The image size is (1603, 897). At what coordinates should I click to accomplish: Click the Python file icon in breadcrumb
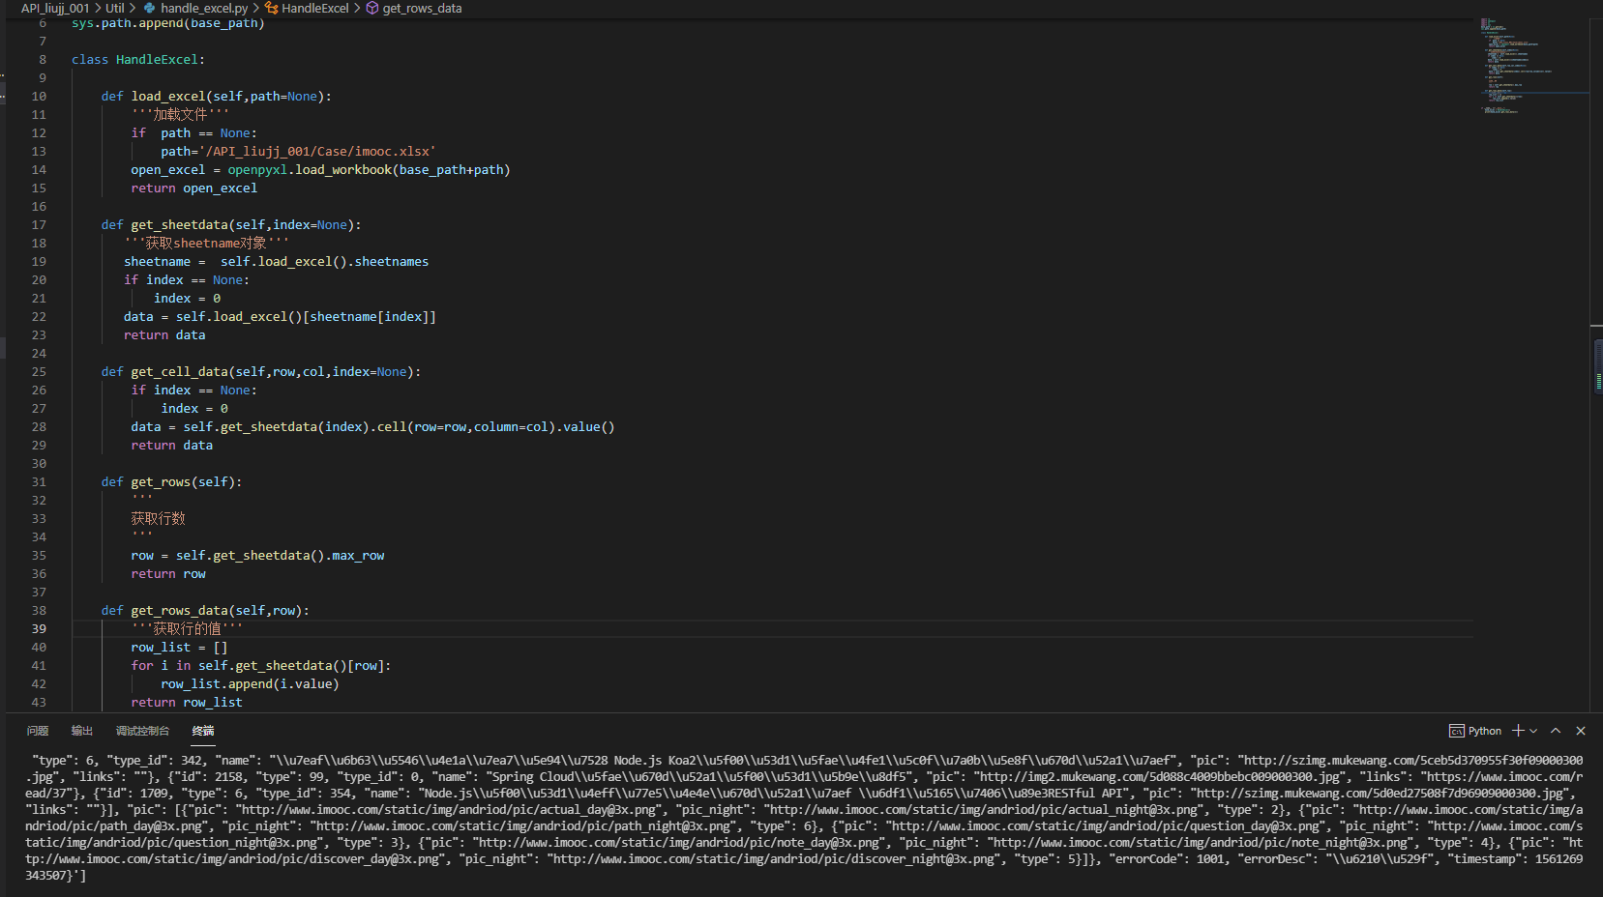pos(150,8)
